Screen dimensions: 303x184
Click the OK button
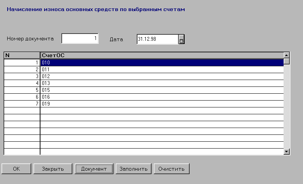tap(16, 169)
